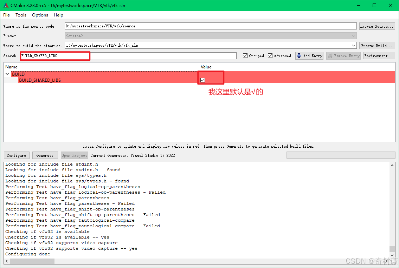Click the plus icon on Add Entry
Screen dimensions: 399x268
pos(299,56)
